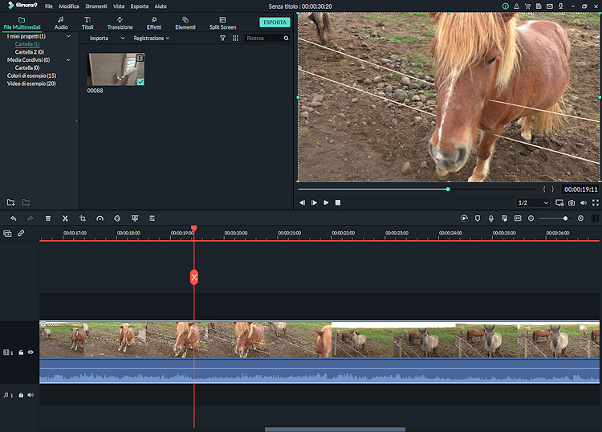Adjust preview volume speaker icon
Image resolution: width=602 pixels, height=432 pixels.
tap(584, 203)
